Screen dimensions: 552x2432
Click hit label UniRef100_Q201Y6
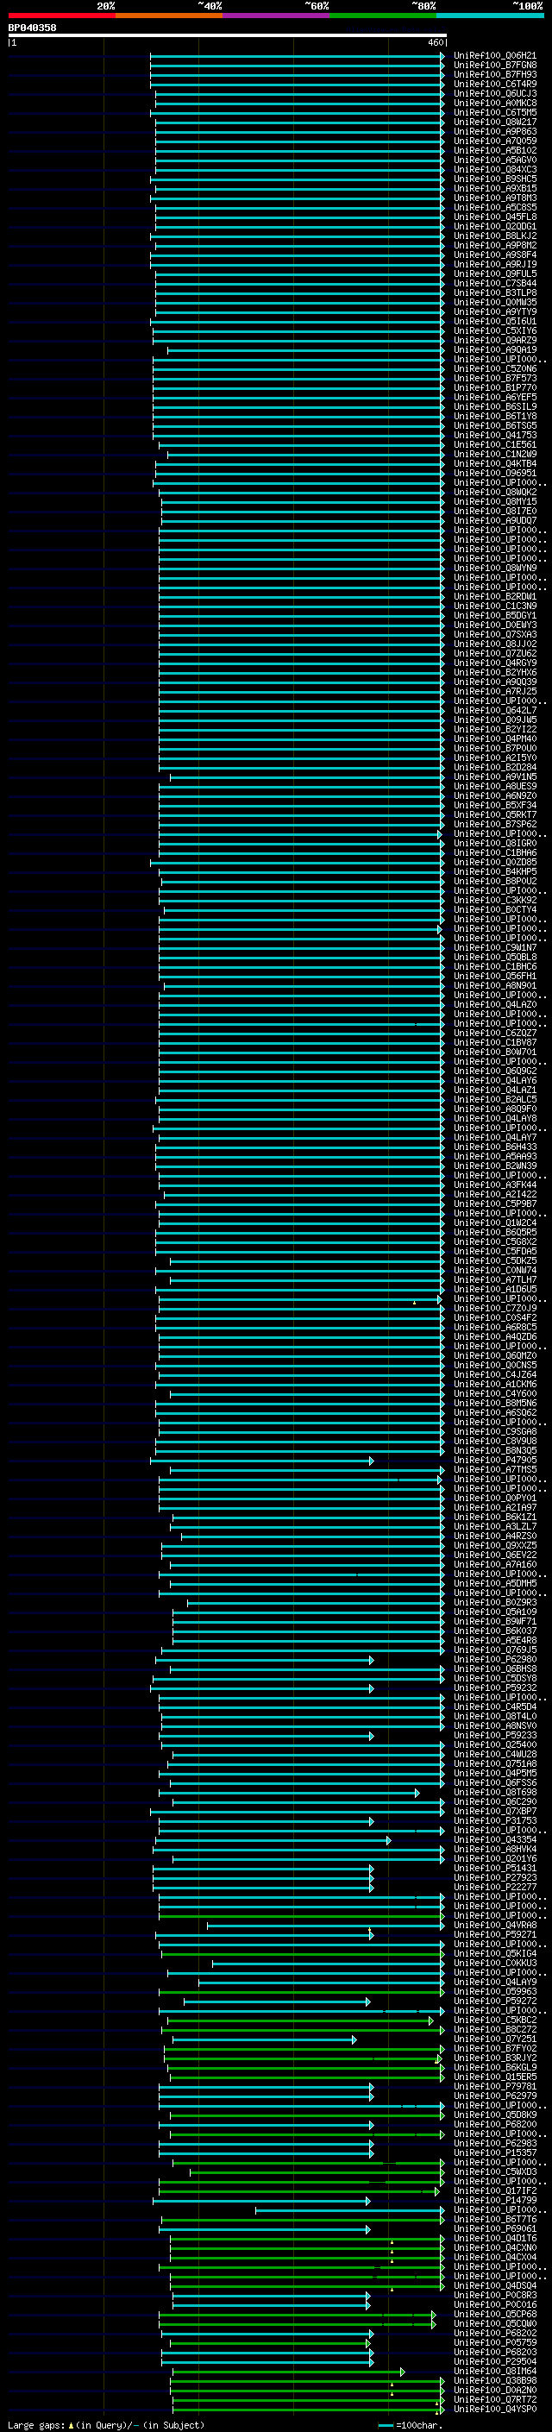(494, 1859)
